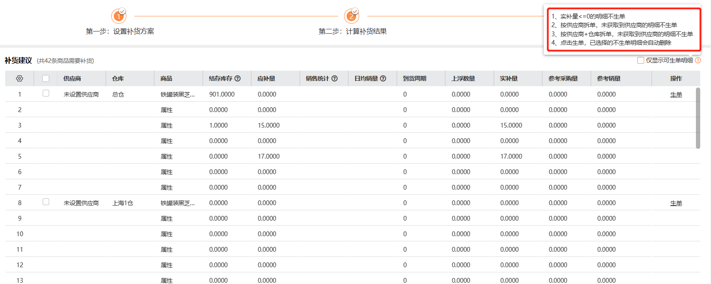Click 实补量 cell showing 17.0000 in row 5
Screen dimensions: 711x284
511,156
